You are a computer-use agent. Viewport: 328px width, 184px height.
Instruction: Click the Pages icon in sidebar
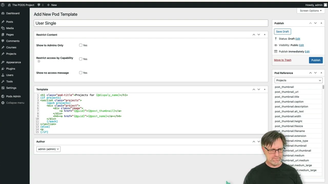click(x=3, y=34)
